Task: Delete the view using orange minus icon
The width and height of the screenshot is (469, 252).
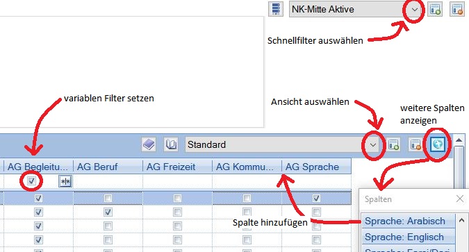Action: click(x=415, y=144)
